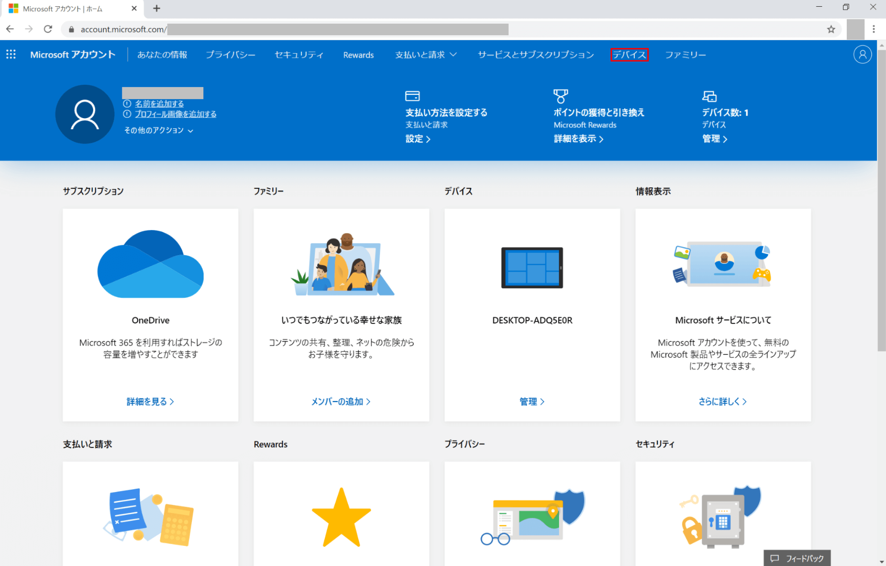Click 詳細を表示 under Microsoft Rewards
The image size is (886, 566).
coord(579,139)
